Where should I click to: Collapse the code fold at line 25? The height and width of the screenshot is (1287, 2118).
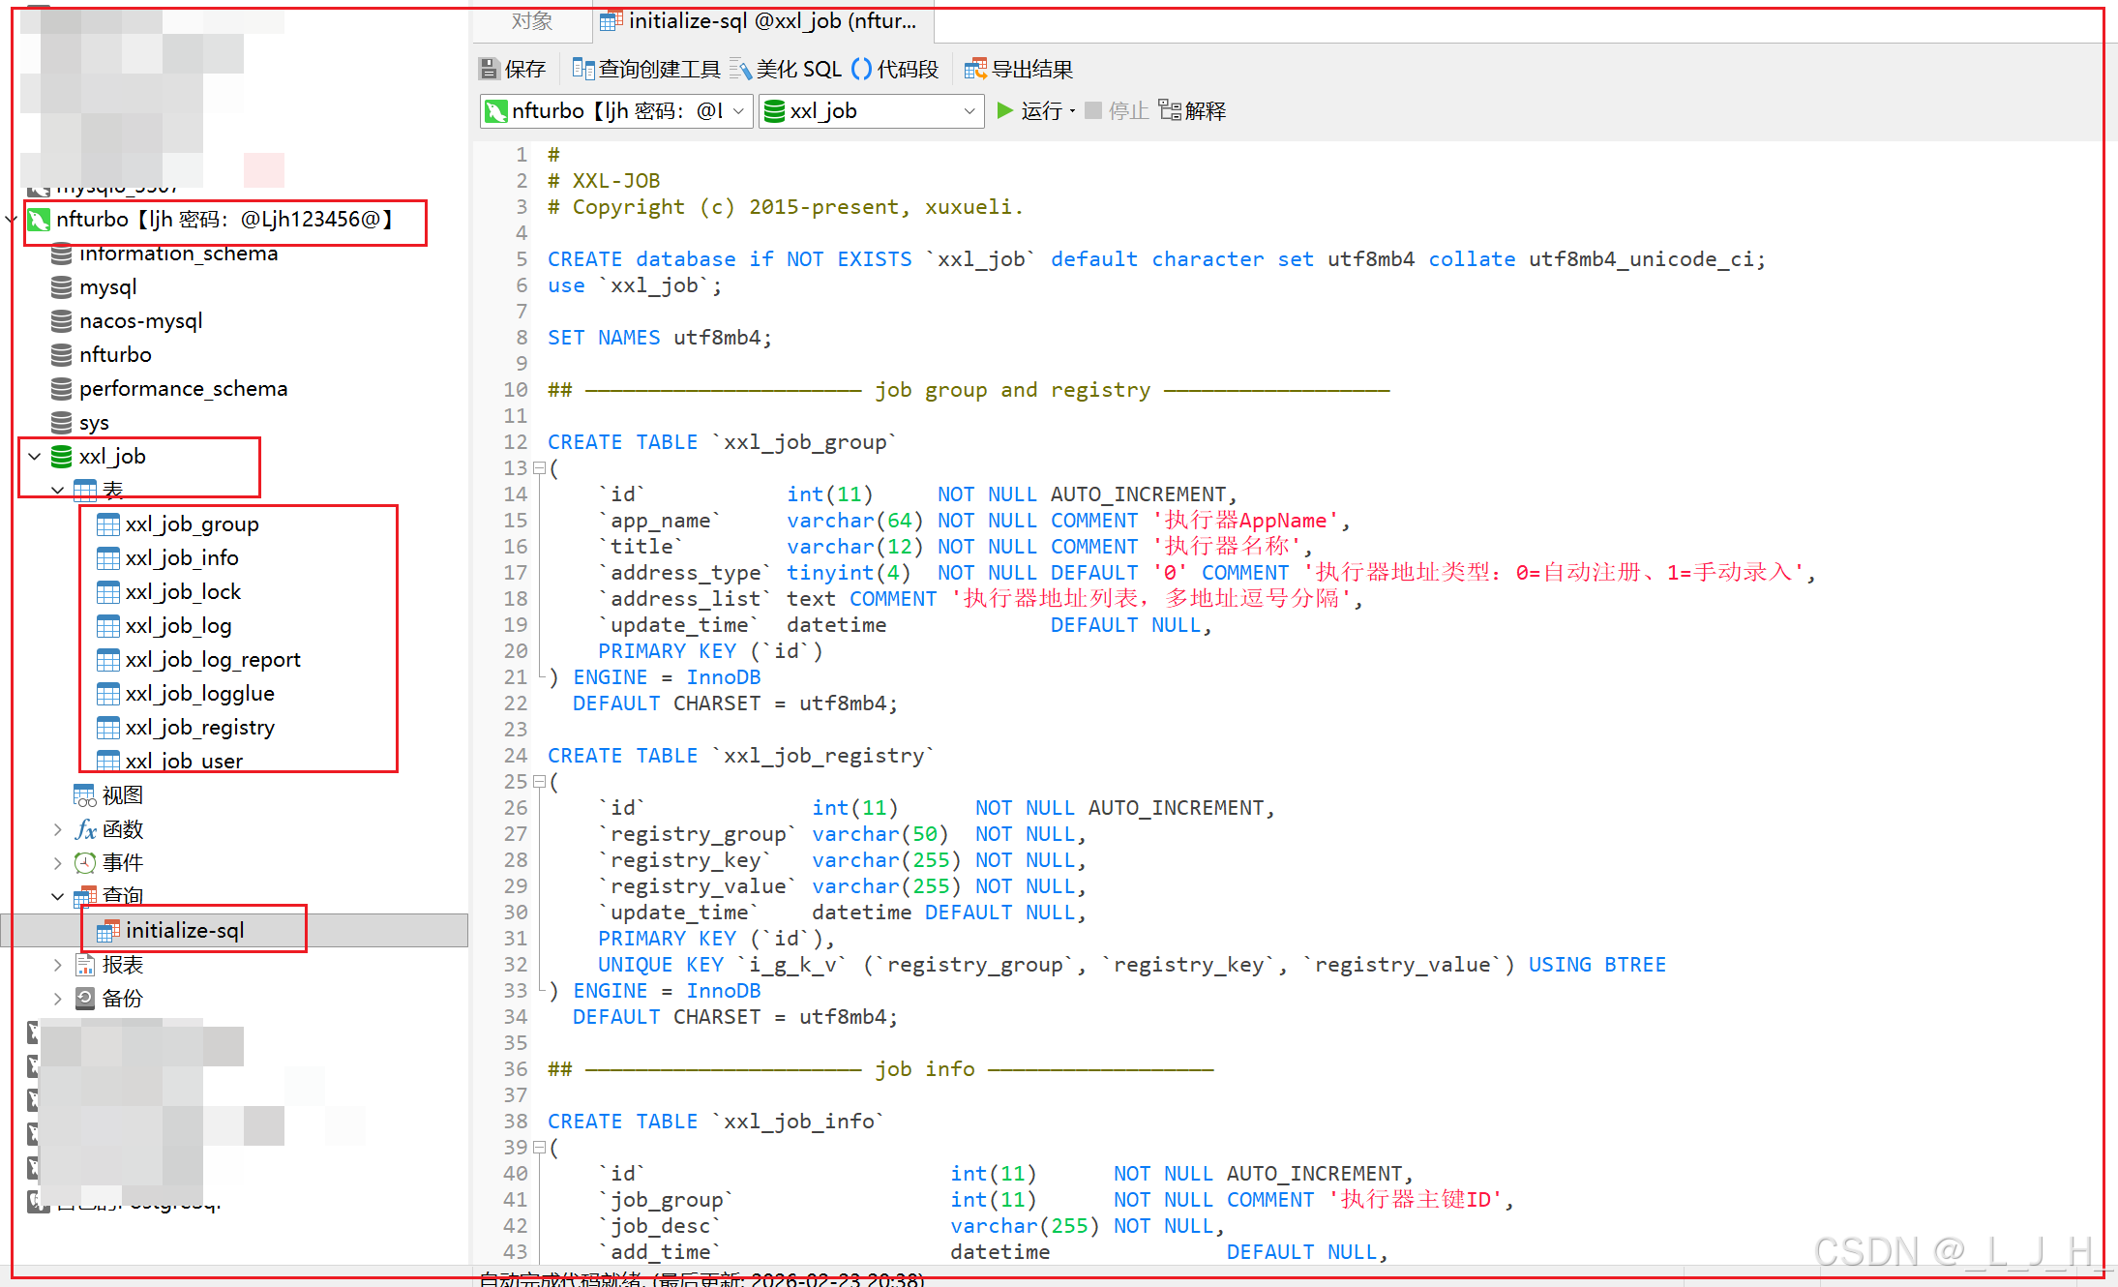click(539, 782)
